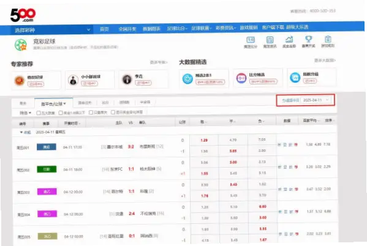
Task: Switch to the 比分 tab
Action: 105,102
